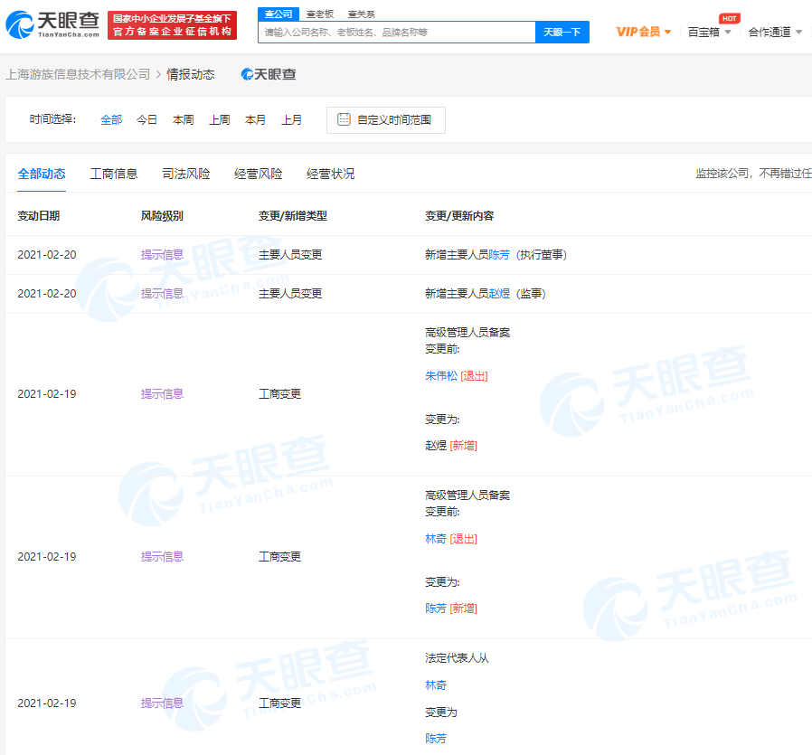
Task: Click the red HOT badge above 百宝箱
Action: 729,18
